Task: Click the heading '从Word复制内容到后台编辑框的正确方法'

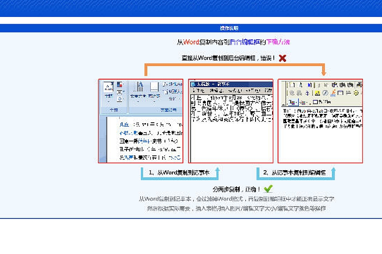Action: pyautogui.click(x=233, y=42)
